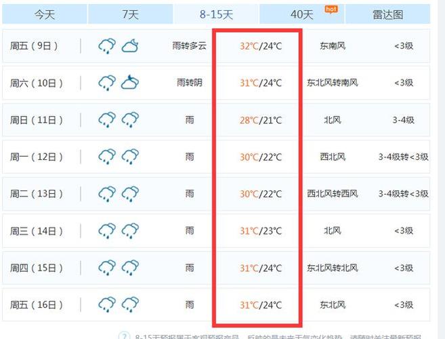Click the 雨转阴 weather description
445x339 pixels.
click(x=189, y=83)
